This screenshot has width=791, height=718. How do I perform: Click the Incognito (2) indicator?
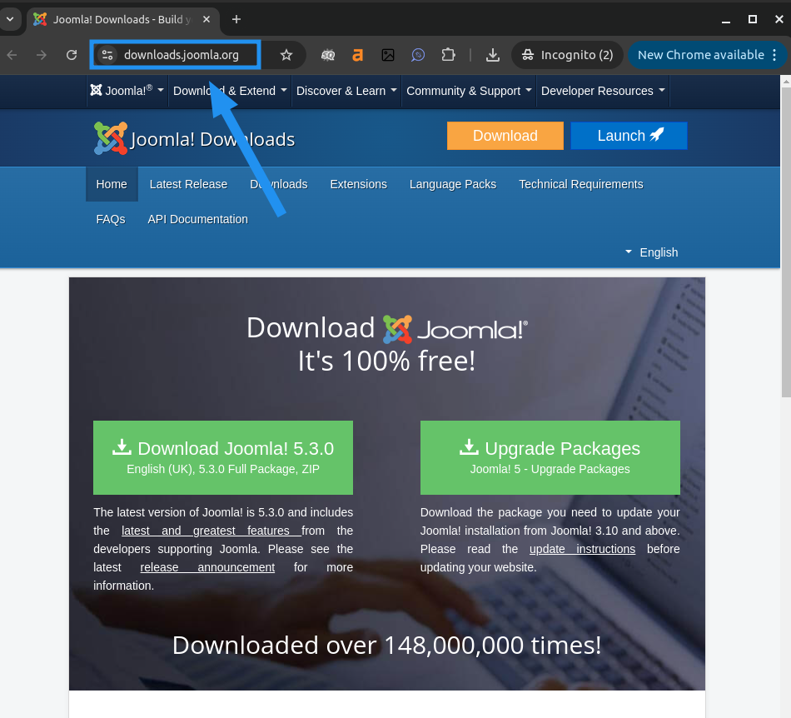(567, 55)
